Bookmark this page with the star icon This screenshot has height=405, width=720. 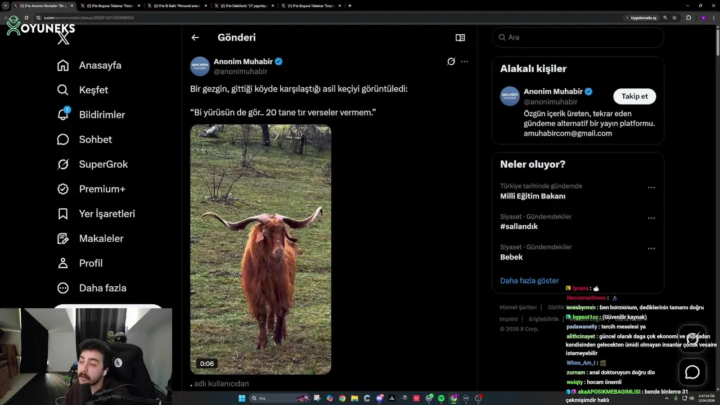(674, 17)
